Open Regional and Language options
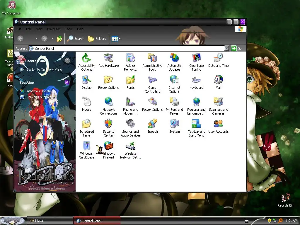This screenshot has width=300, height=225. 196,106
